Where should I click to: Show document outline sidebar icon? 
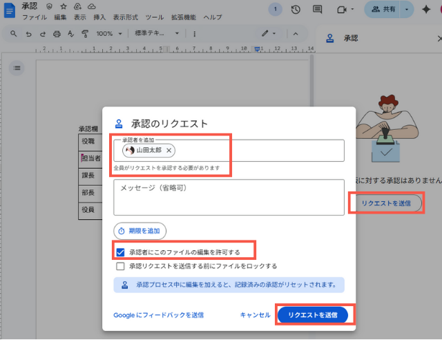tap(17, 68)
